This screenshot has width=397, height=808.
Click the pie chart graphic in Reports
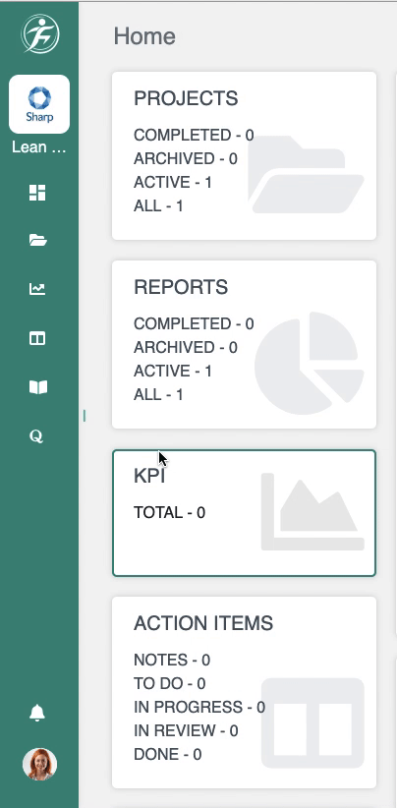tap(310, 363)
